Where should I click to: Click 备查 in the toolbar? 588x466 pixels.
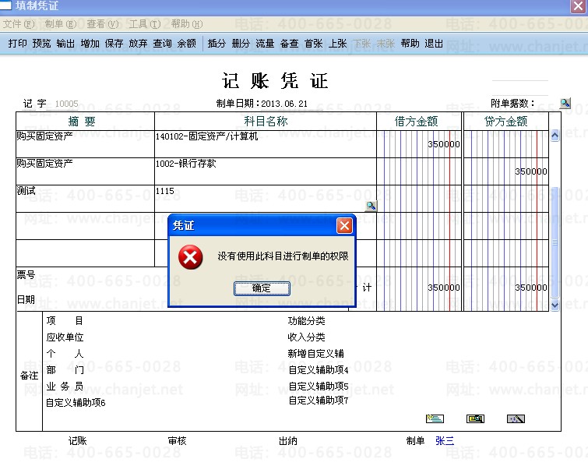pyautogui.click(x=289, y=44)
